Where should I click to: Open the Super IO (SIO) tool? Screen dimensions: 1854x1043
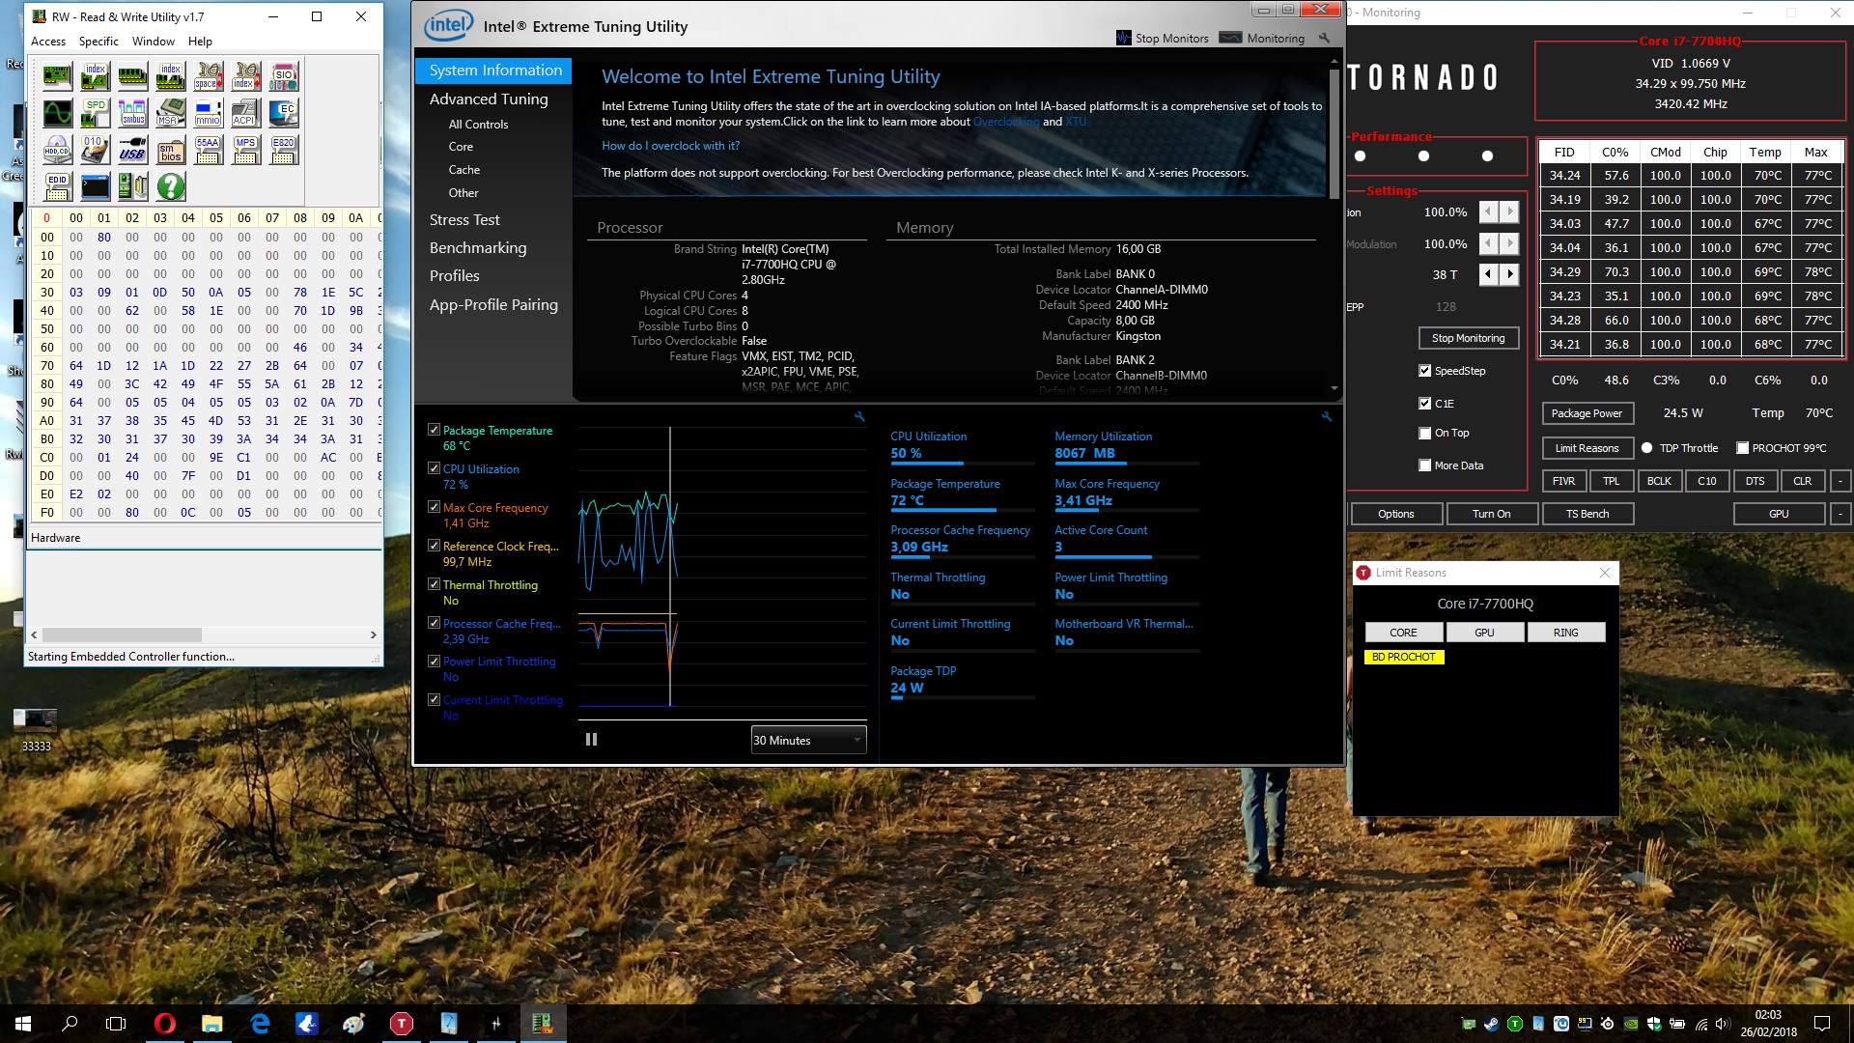(x=283, y=76)
